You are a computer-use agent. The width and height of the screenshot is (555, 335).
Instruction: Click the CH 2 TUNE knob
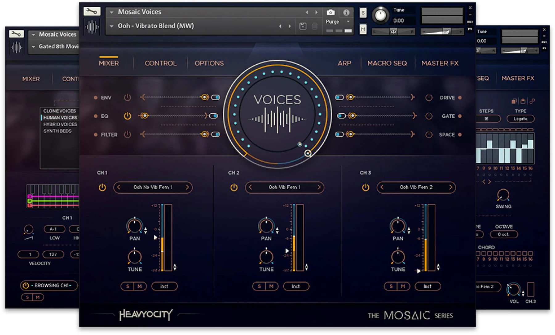tap(266, 257)
